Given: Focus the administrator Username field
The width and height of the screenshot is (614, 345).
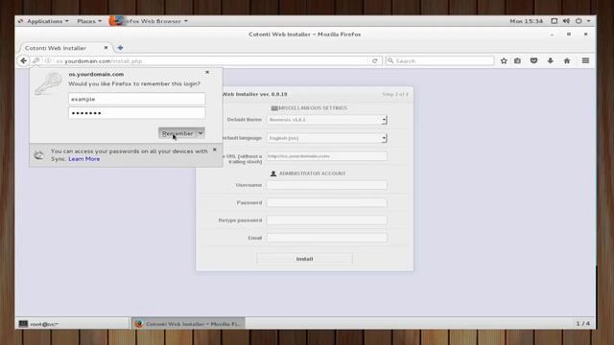Looking at the screenshot, I should pos(327,185).
